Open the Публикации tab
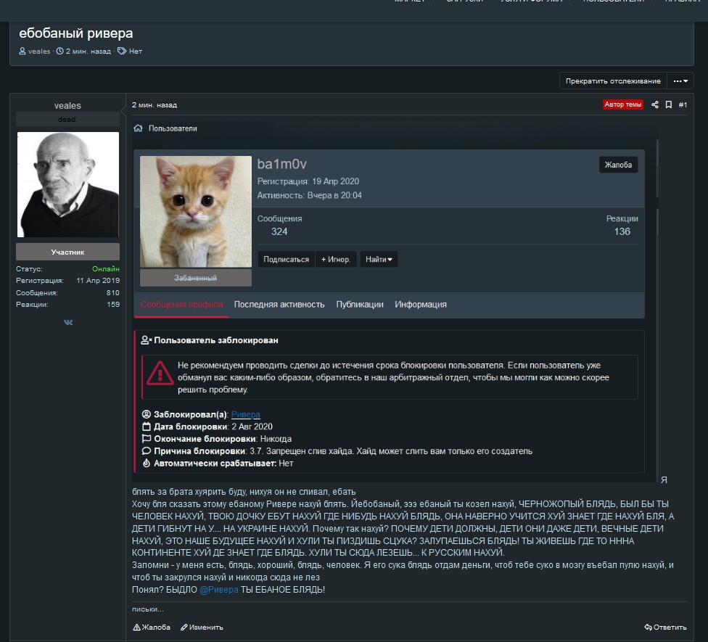The image size is (708, 642). click(x=360, y=304)
